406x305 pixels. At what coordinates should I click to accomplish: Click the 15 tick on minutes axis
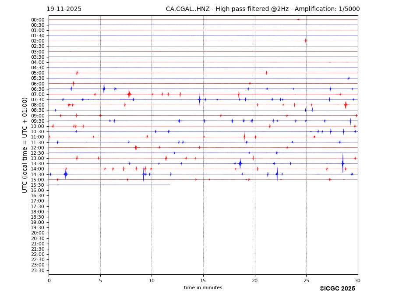203,280
